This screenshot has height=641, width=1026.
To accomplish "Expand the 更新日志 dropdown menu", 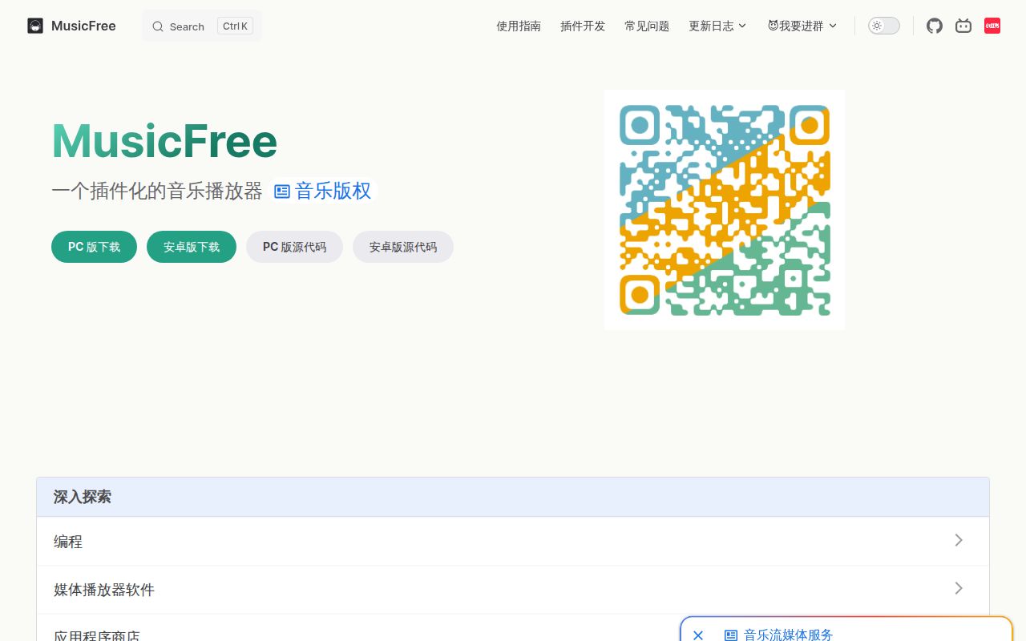I will point(717,26).
